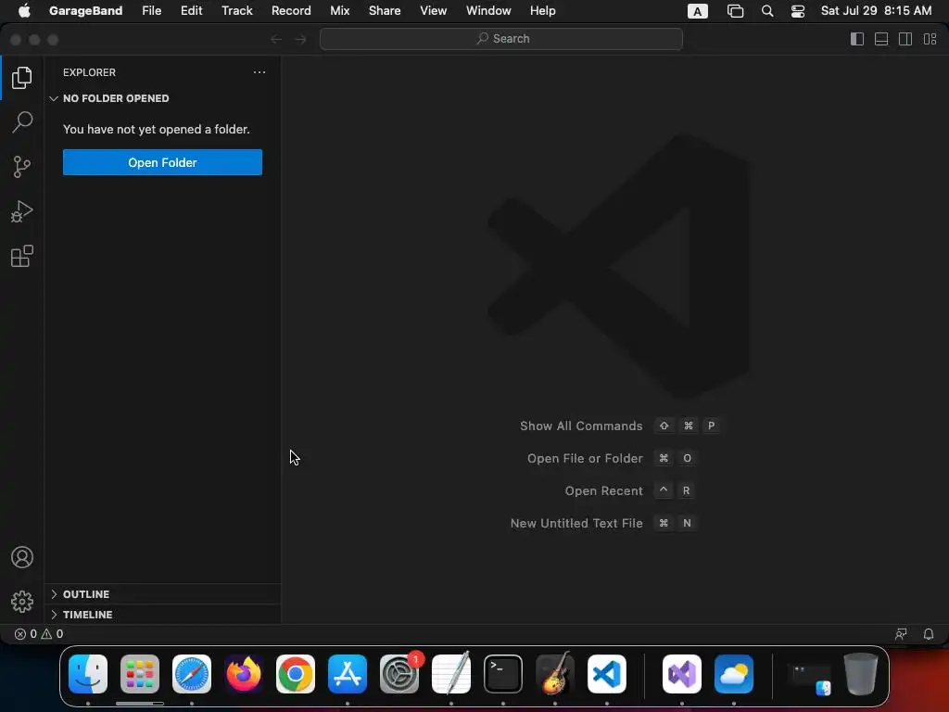Click the Search command center field
Image resolution: width=949 pixels, height=712 pixels.
click(501, 39)
